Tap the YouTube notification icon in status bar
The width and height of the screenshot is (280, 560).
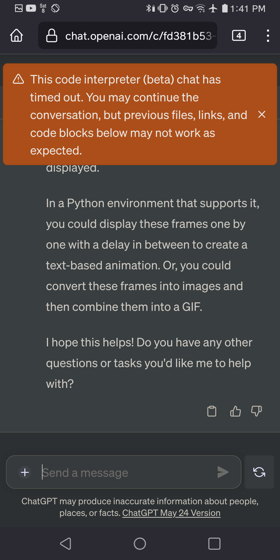coord(31,8)
